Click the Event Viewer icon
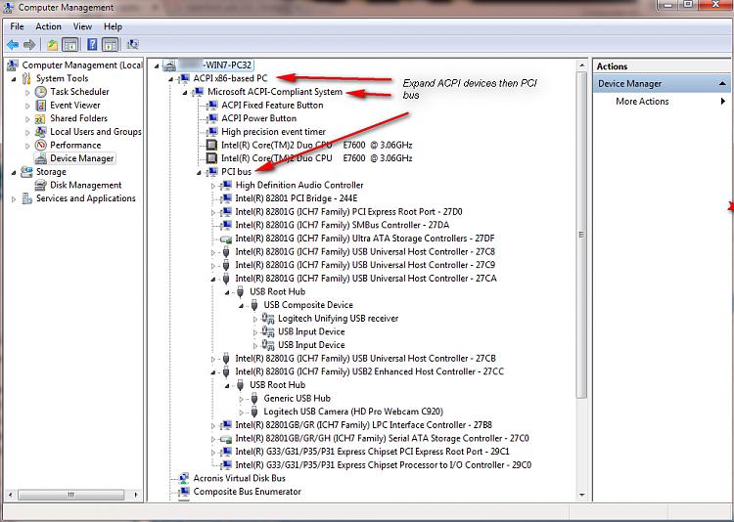 41,106
